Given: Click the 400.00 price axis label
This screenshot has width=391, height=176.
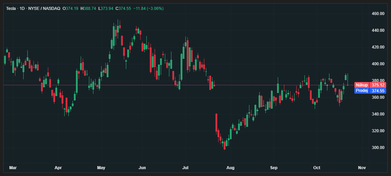Looking at the screenshot, I should [378, 64].
